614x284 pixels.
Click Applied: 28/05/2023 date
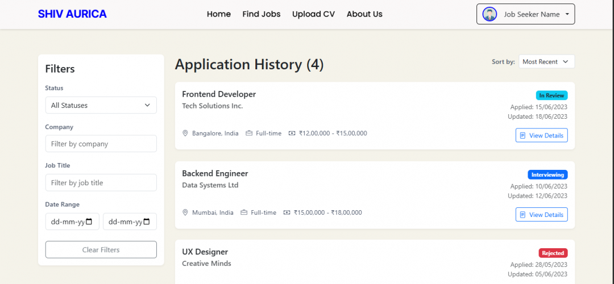[x=539, y=265]
